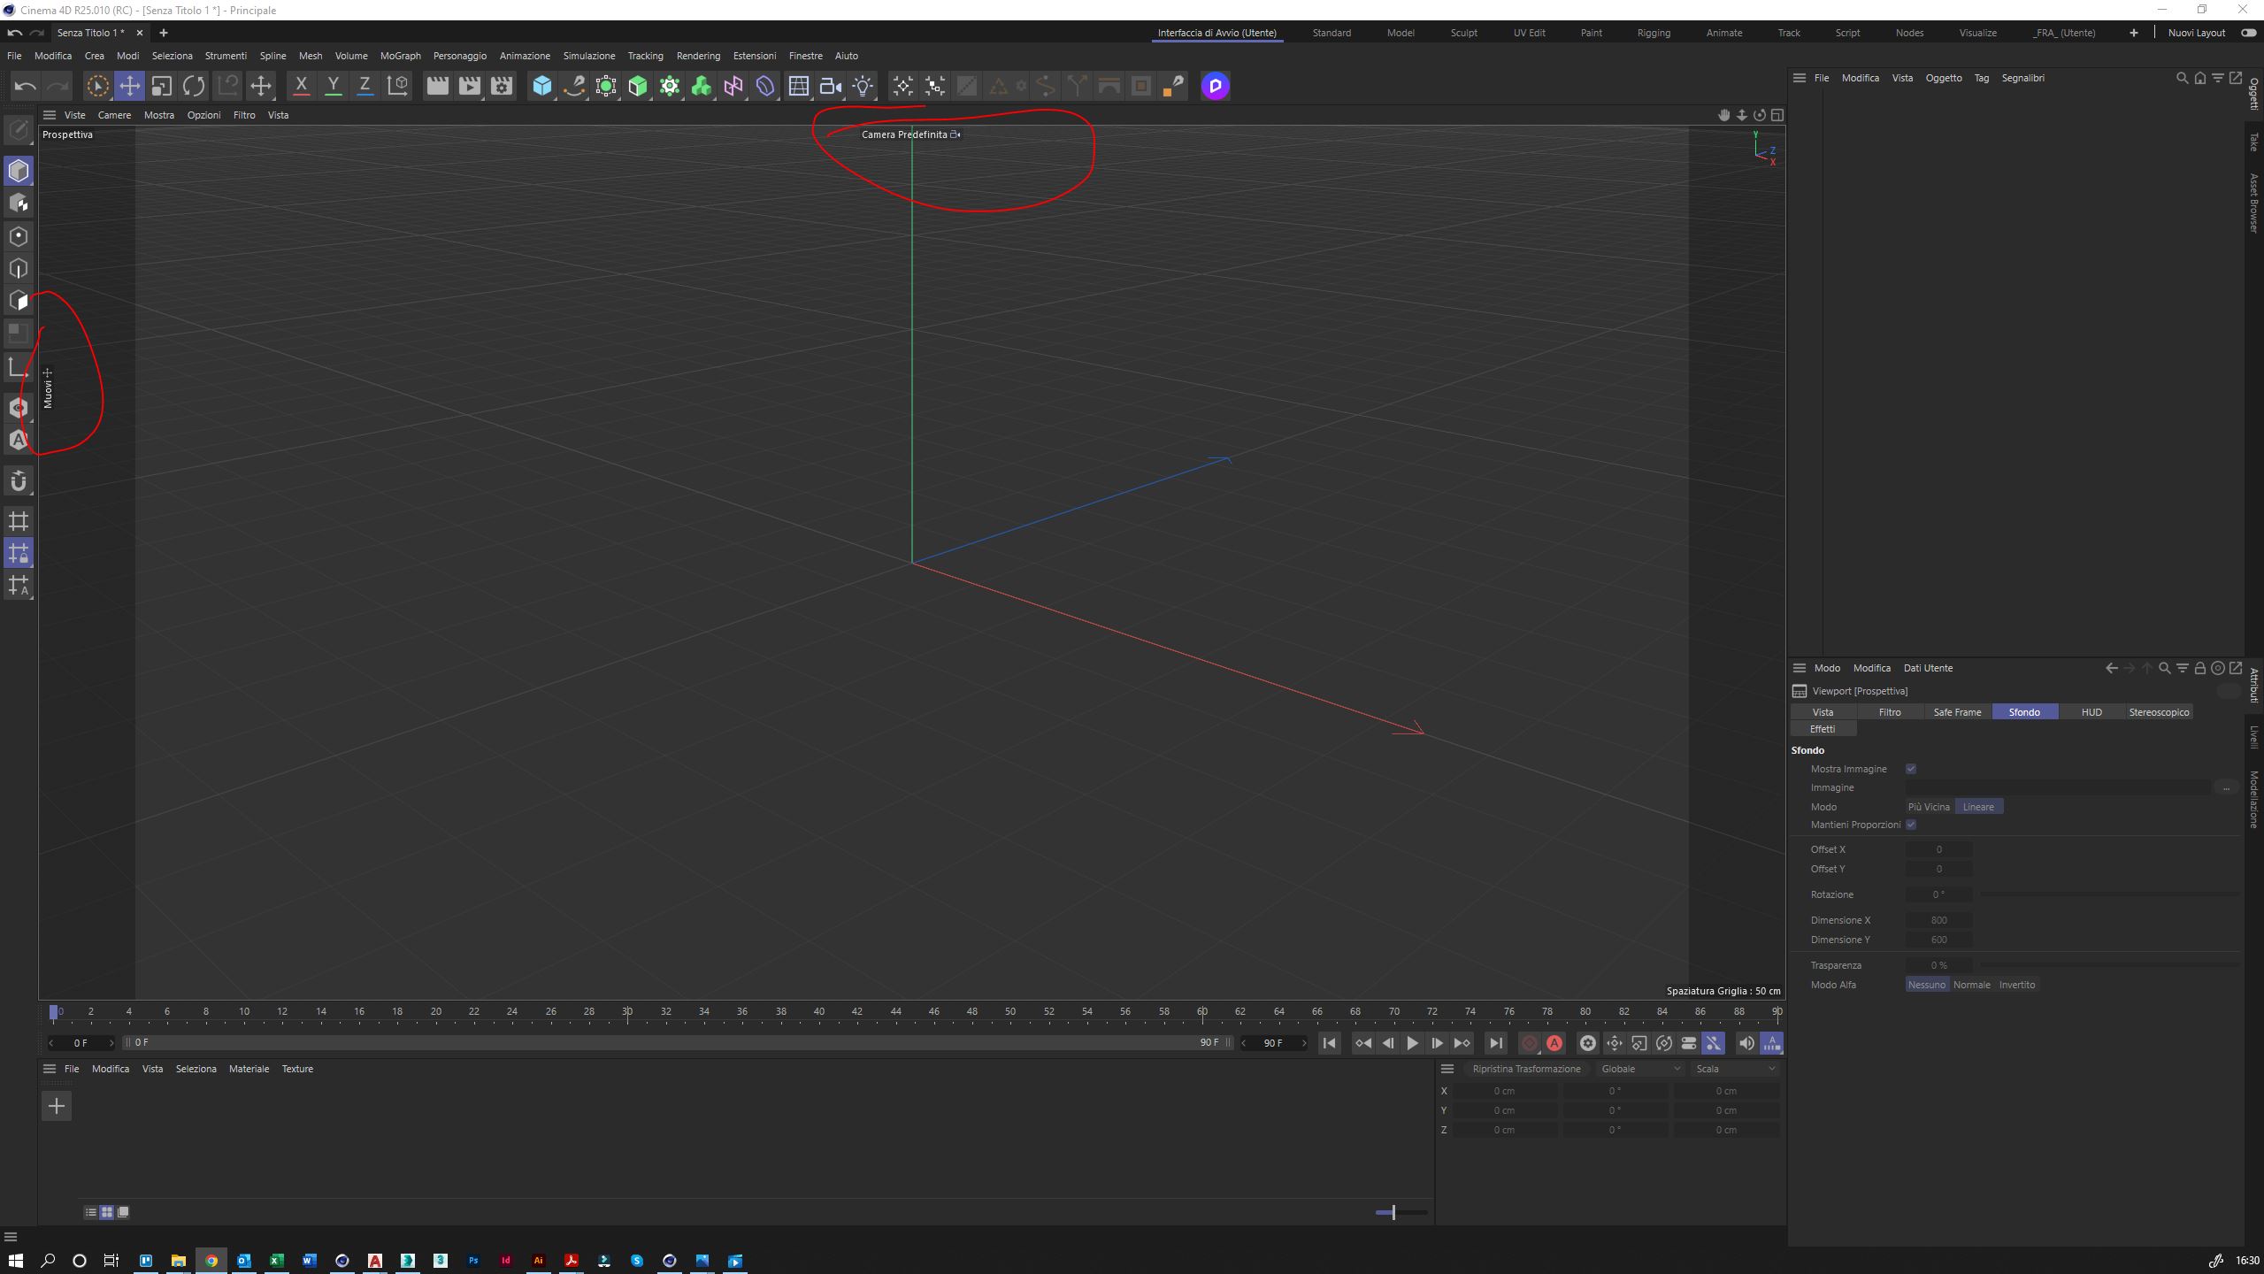Enable snapping magnet icon in left sidebar
This screenshot has width=2264, height=1274.
(x=19, y=481)
